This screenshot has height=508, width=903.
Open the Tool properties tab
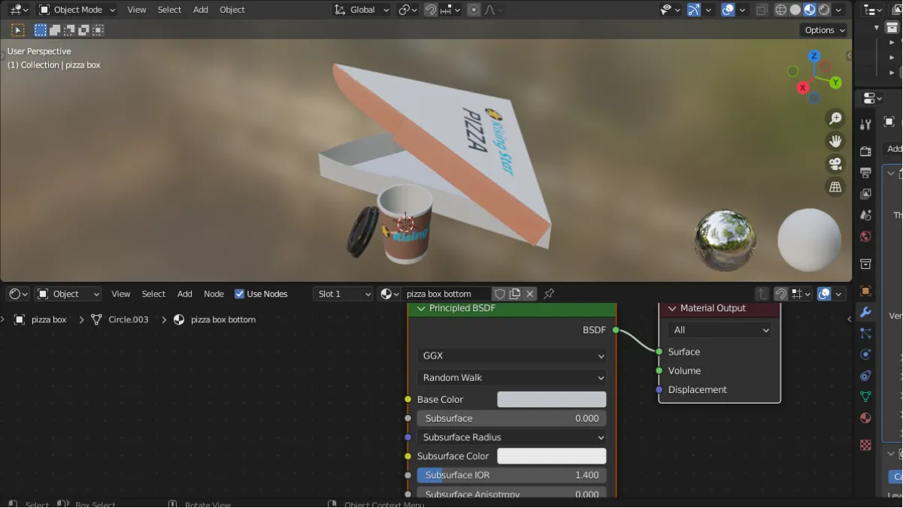click(865, 124)
